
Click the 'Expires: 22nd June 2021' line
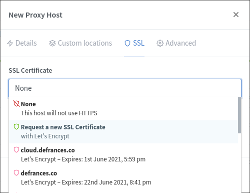click(86, 182)
